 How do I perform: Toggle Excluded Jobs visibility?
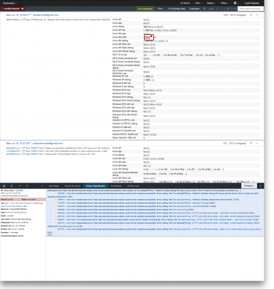pos(177,9)
